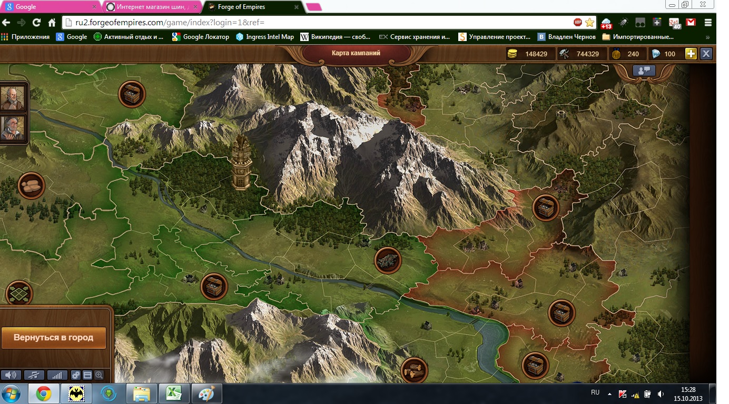Click the lowest chest in red territory
The image size is (729, 404).
(x=536, y=366)
